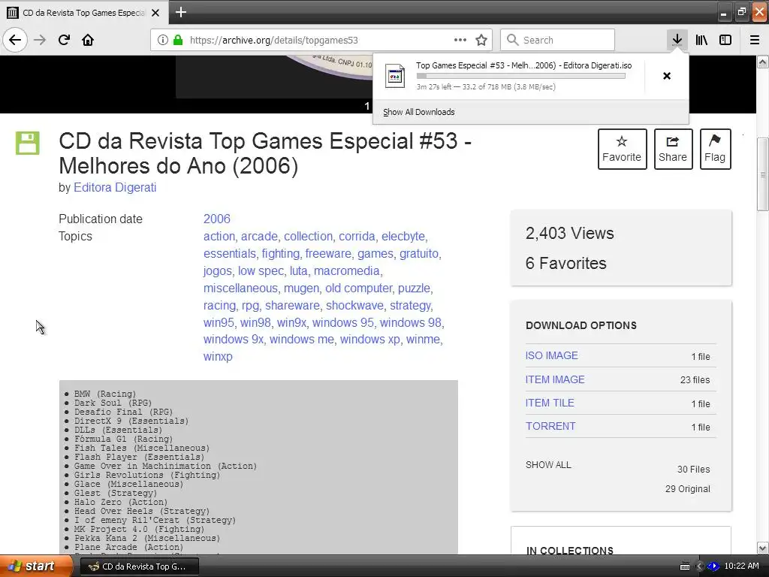Viewport: 769px width, 577px height.
Task: Open Editora Digerati creator link
Action: (115, 187)
